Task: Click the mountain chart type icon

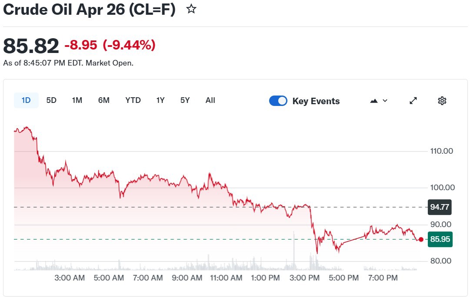Action: point(374,101)
